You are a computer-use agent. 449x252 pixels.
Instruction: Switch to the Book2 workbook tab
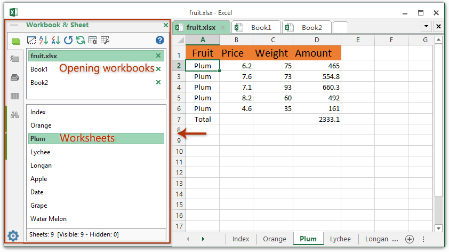tap(307, 27)
